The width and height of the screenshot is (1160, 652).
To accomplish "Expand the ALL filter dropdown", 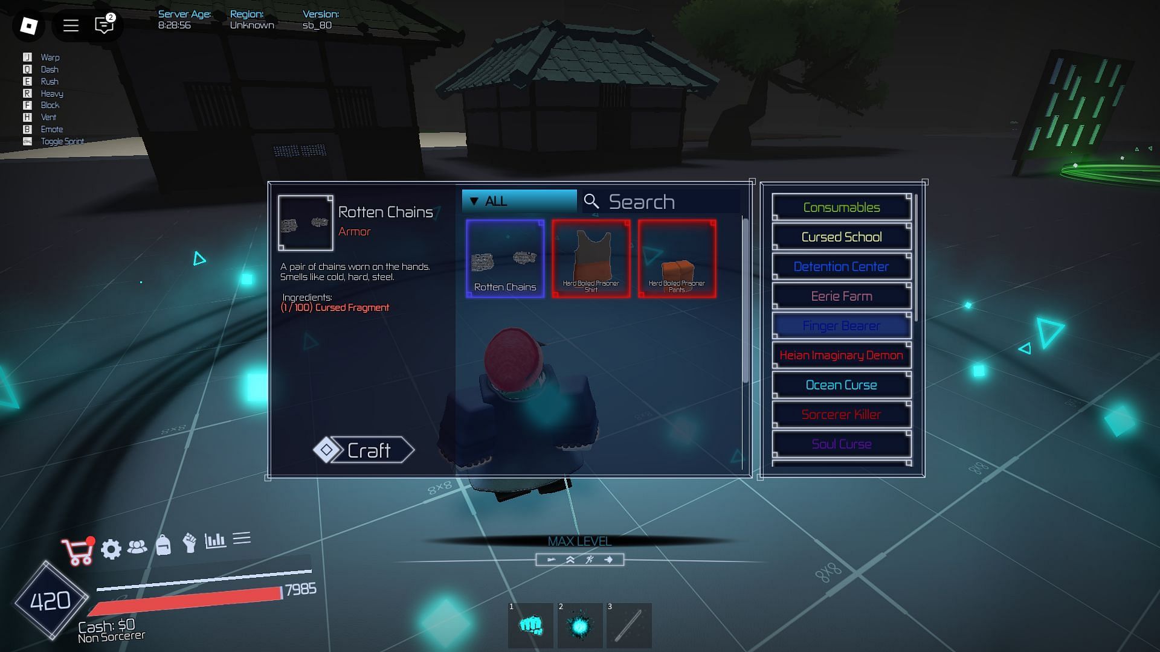I will 518,200.
